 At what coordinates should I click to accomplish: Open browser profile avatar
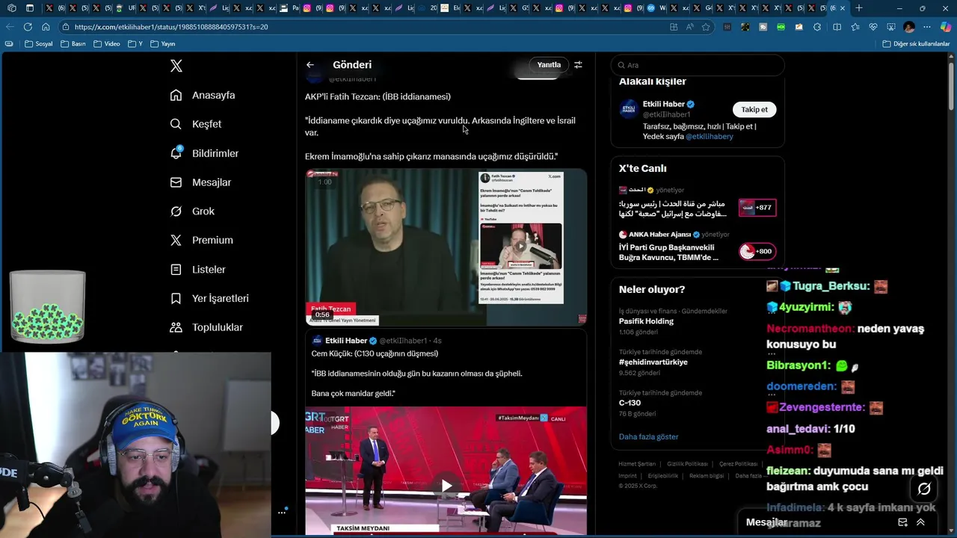[909, 27]
